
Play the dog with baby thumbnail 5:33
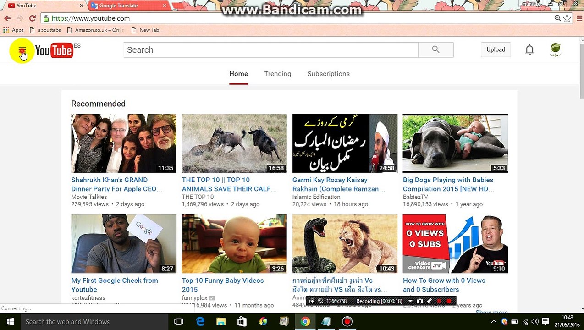[455, 143]
